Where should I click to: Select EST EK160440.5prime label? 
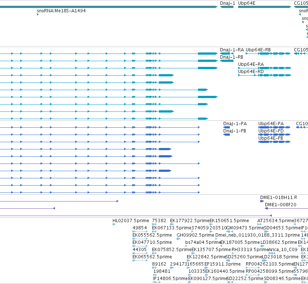pyautogui.click(x=225, y=271)
